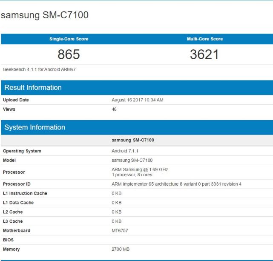Click 'ARM Samsung @ 1.69 GHz' text
273x261 pixels.
[x=140, y=169]
